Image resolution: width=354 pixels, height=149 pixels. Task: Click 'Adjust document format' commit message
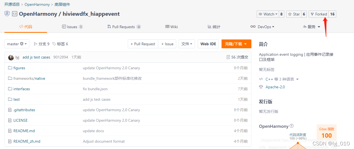pyautogui.click(x=104, y=141)
